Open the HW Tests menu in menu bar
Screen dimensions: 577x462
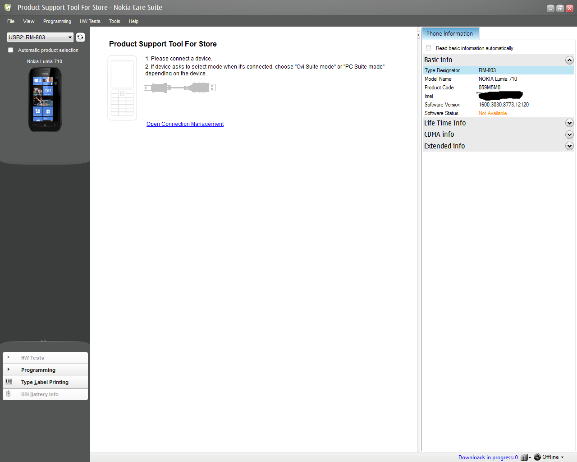(x=90, y=21)
